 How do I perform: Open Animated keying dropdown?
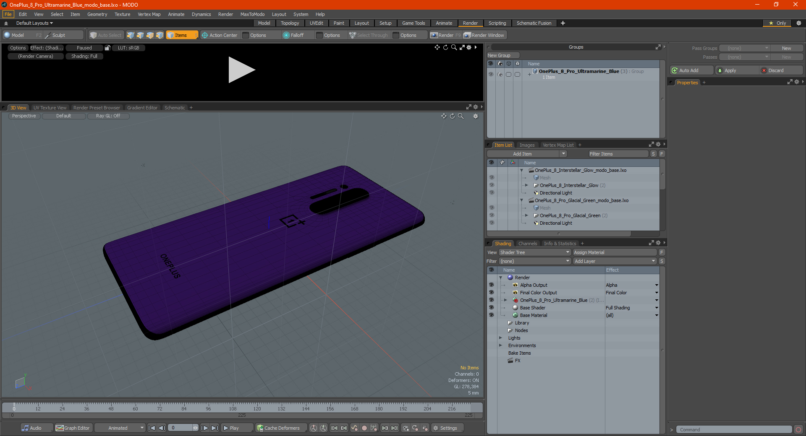point(120,428)
